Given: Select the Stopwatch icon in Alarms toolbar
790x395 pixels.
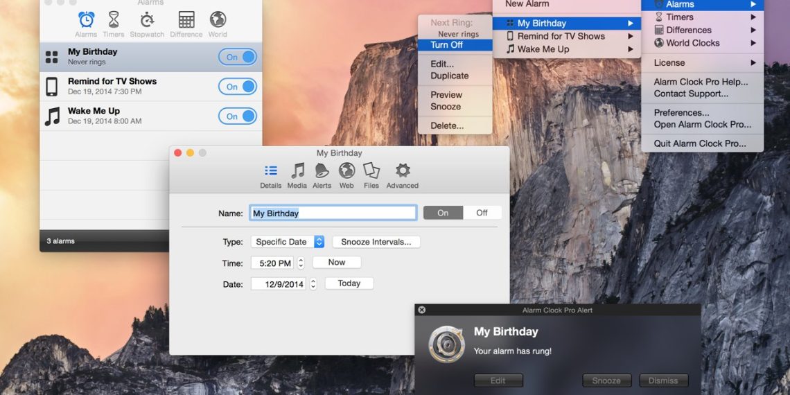Looking at the screenshot, I should [146, 21].
